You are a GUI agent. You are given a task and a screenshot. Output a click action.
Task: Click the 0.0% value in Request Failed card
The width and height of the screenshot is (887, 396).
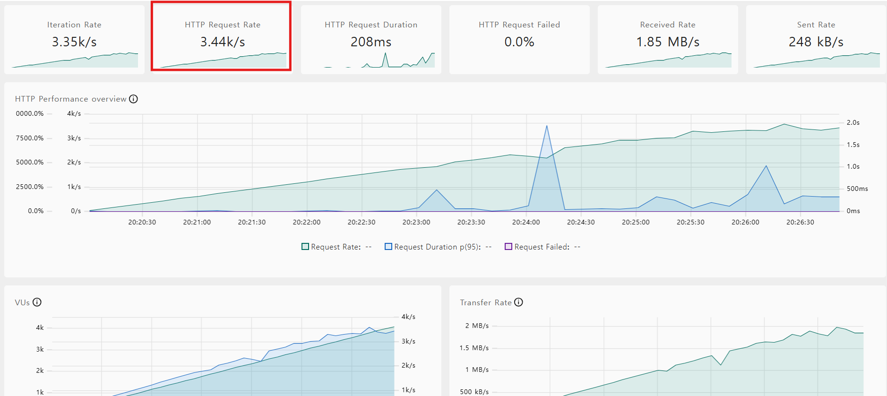[519, 42]
